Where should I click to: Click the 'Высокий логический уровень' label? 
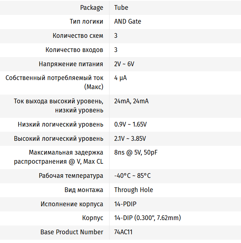[58, 139]
